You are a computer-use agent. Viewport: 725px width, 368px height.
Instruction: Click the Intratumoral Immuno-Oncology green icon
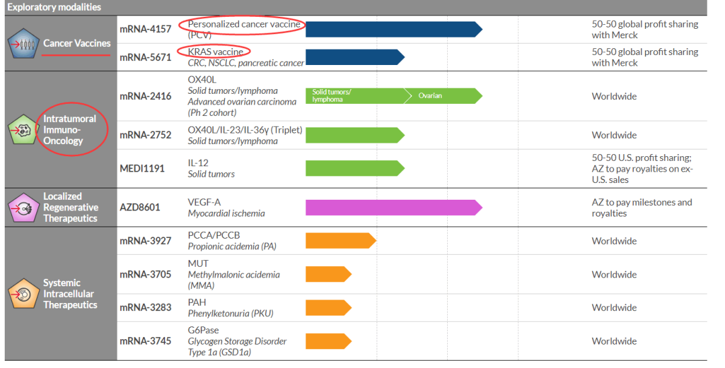[x=23, y=130]
